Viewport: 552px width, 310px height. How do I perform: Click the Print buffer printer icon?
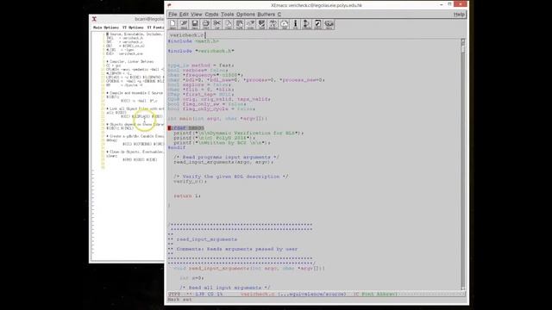tap(206, 24)
